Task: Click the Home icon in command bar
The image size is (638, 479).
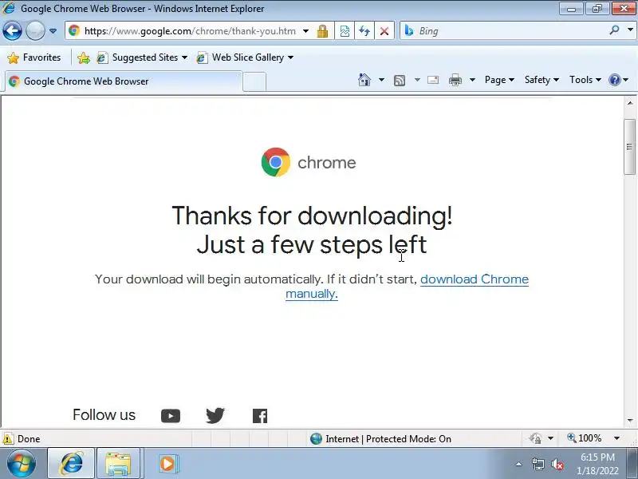Action: coord(364,80)
